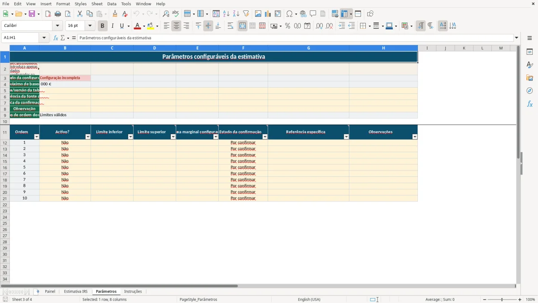Click Clear Direct Formatting icon
This screenshot has height=303, width=538.
(125, 14)
